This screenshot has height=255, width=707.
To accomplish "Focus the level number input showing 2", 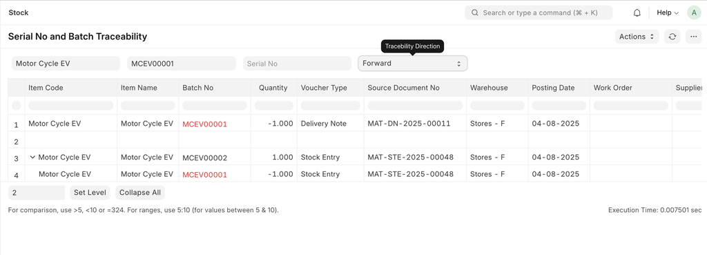I will click(37, 192).
